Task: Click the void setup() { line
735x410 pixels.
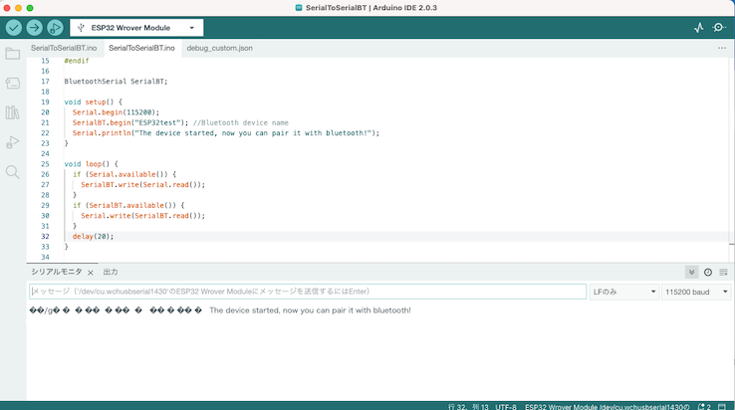Action: click(93, 102)
